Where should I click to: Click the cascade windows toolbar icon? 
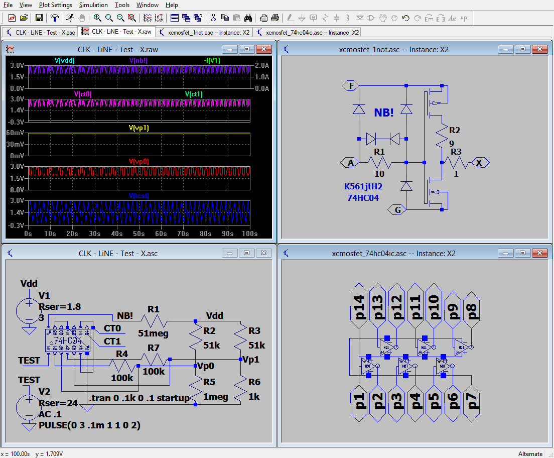[x=186, y=18]
